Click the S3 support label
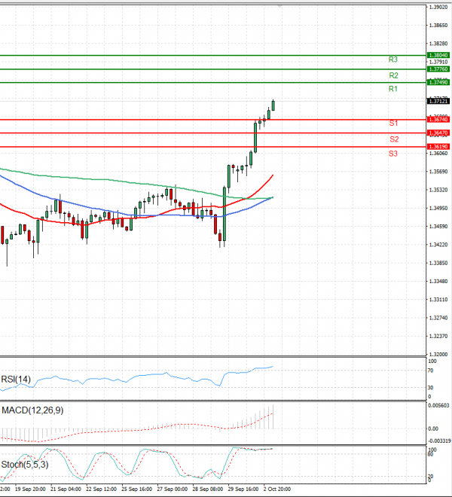The height and width of the screenshot is (497, 452). [393, 154]
